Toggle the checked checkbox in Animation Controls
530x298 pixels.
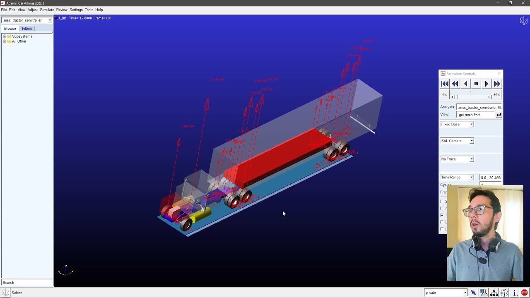(442, 215)
